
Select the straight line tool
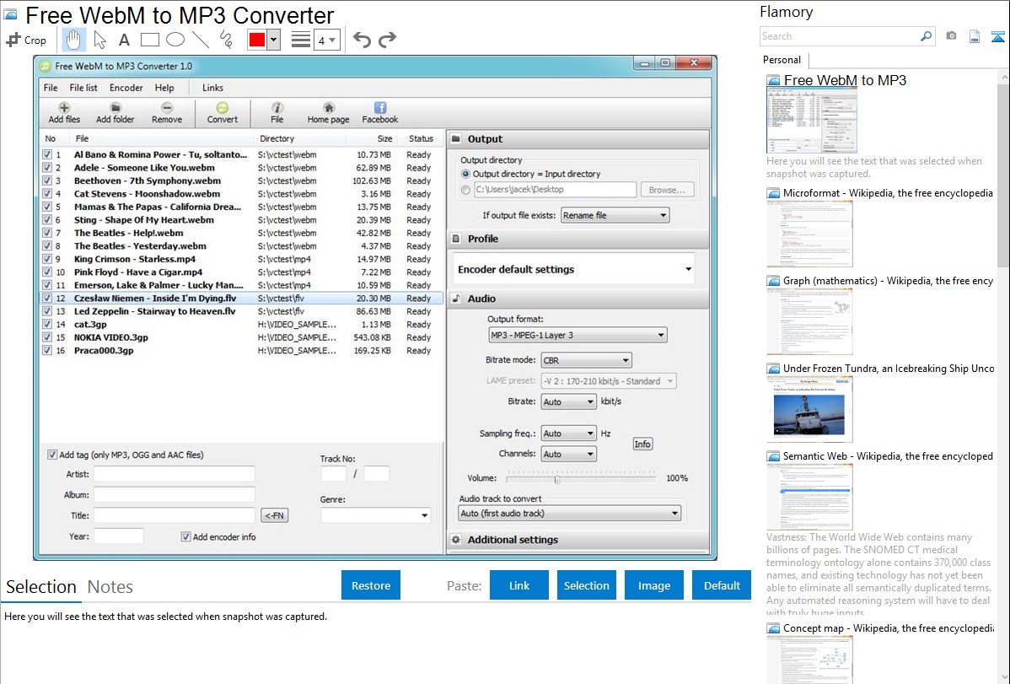tap(201, 40)
